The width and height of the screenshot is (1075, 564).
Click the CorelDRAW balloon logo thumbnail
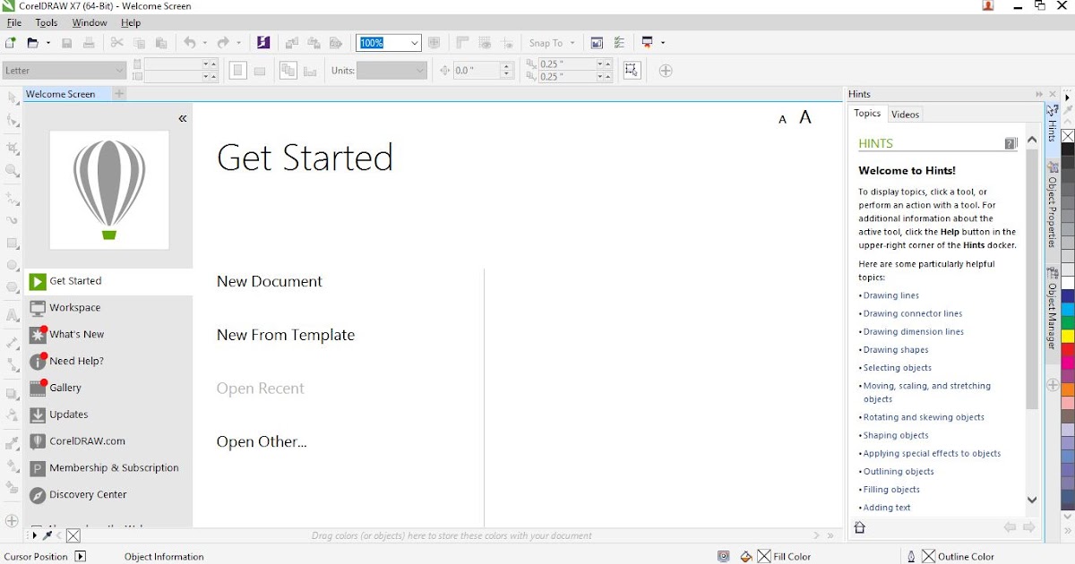pos(109,190)
